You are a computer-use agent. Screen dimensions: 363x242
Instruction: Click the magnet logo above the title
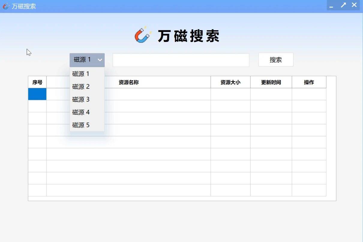142,35
